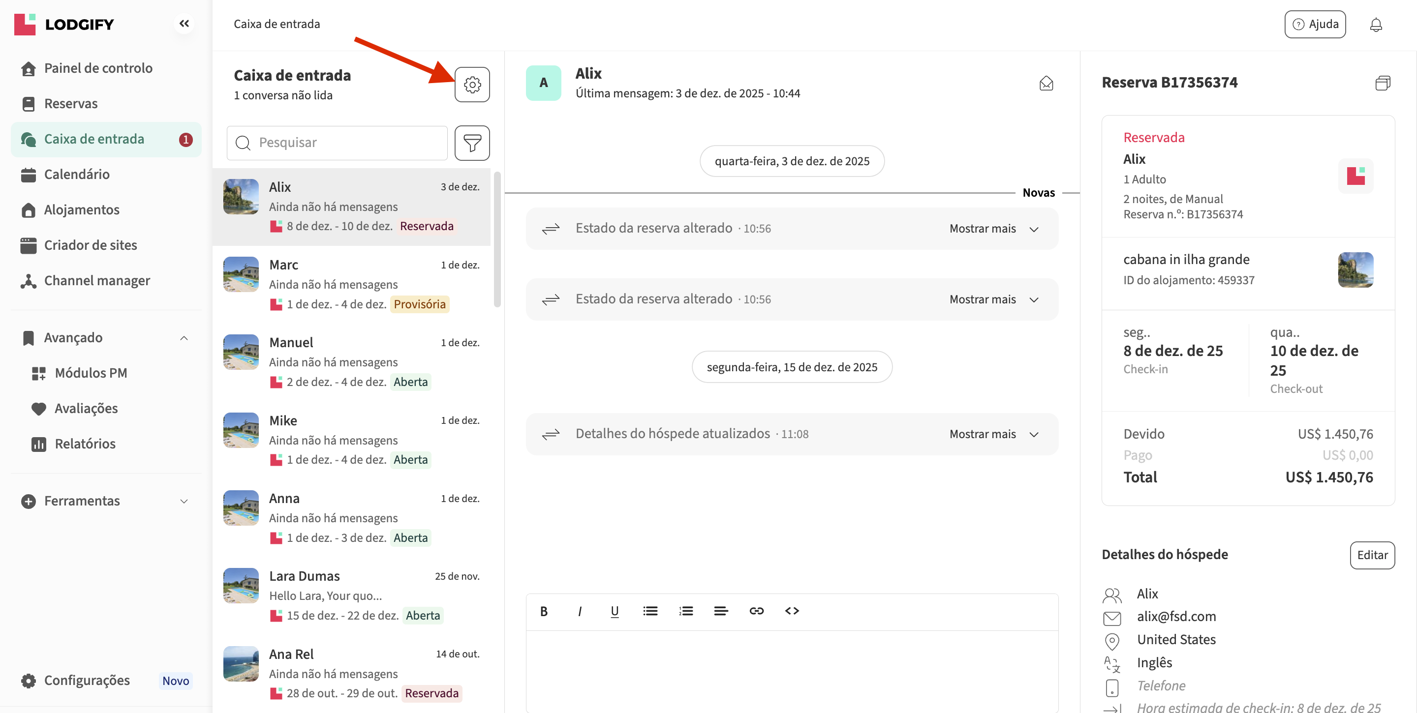Open Channel manager from sidebar
Screen dimensions: 1417x713
point(97,280)
